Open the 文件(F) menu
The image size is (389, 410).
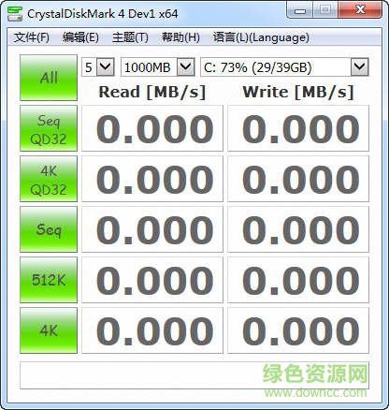(32, 37)
